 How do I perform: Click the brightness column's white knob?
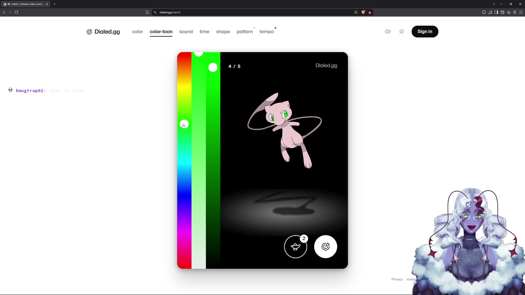pos(213,67)
